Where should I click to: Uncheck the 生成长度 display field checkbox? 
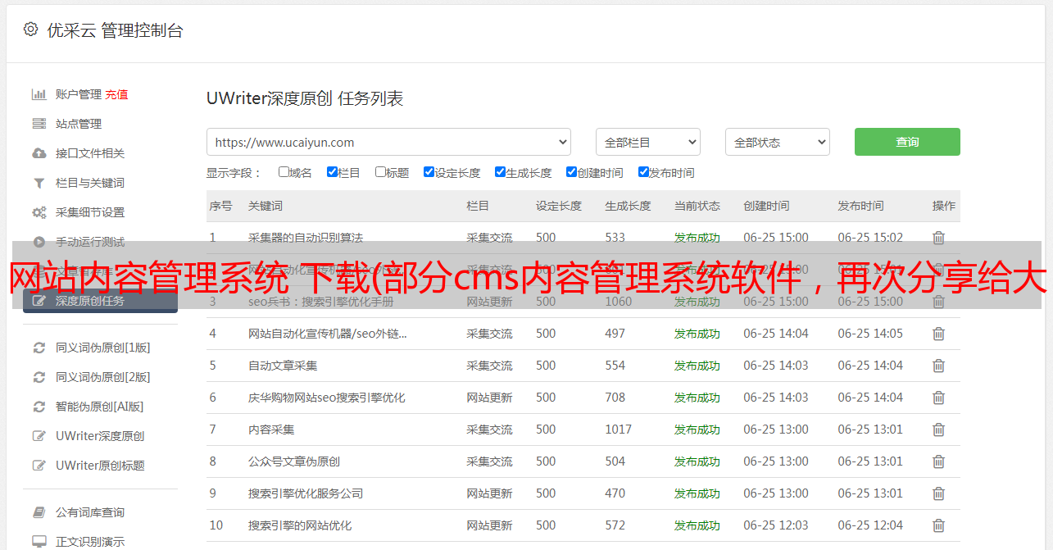(x=500, y=172)
